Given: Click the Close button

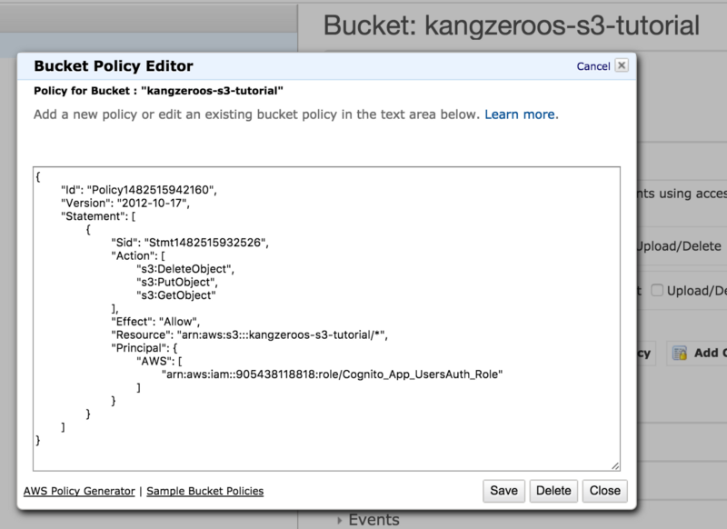Looking at the screenshot, I should 605,491.
